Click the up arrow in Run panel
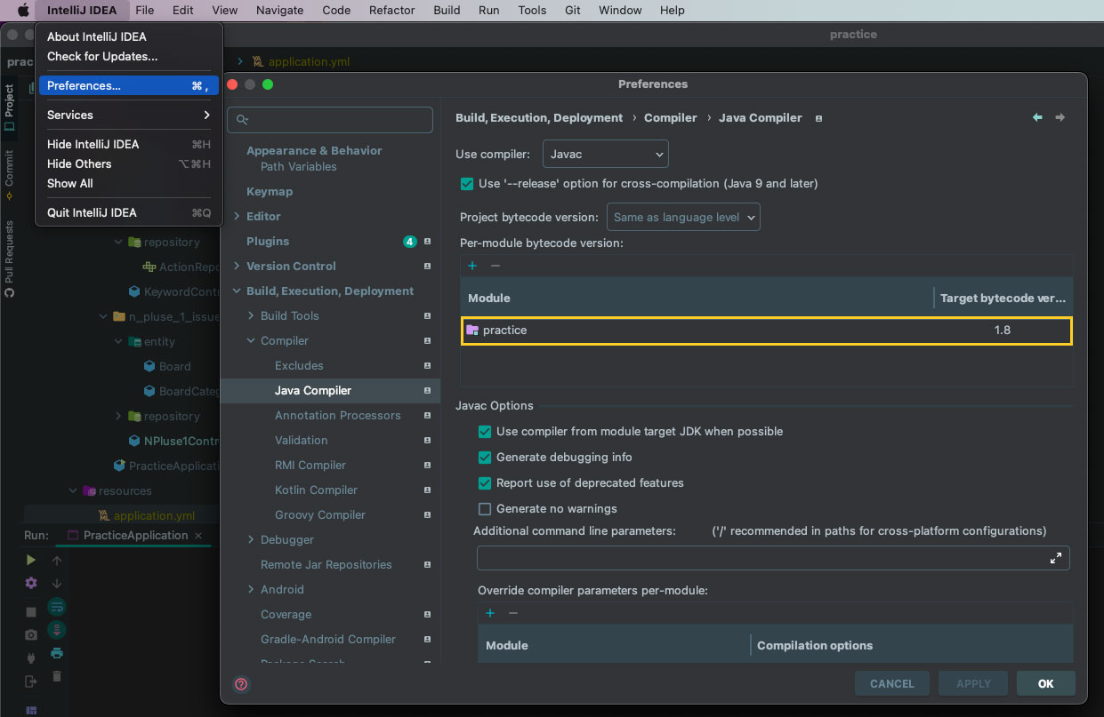1104x717 pixels. tap(57, 561)
